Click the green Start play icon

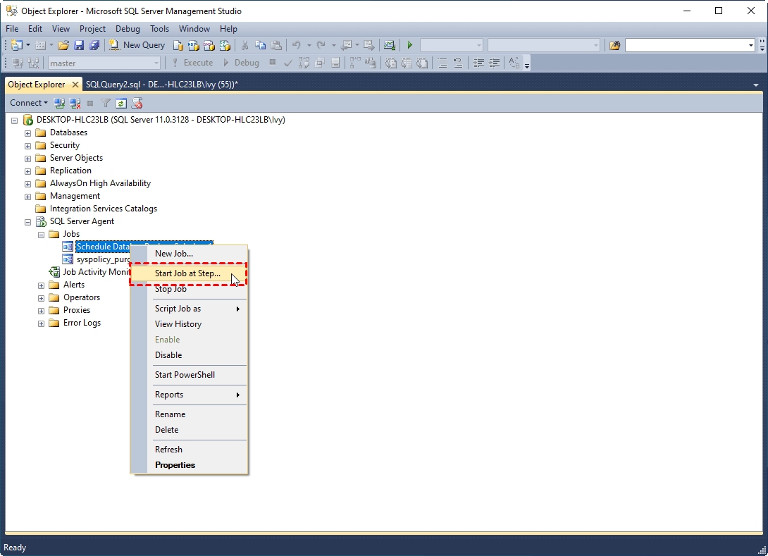[x=410, y=45]
